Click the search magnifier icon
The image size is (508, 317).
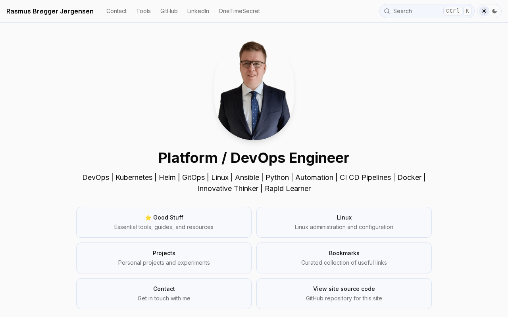click(387, 11)
